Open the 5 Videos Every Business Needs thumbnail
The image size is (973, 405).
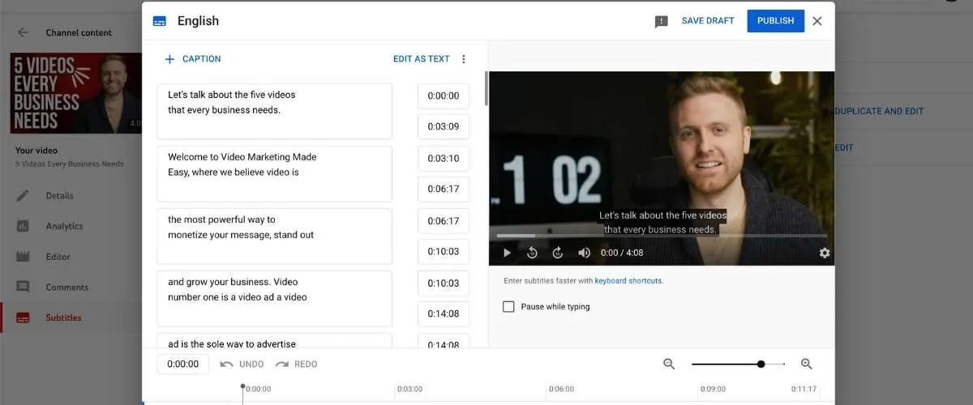[x=75, y=93]
